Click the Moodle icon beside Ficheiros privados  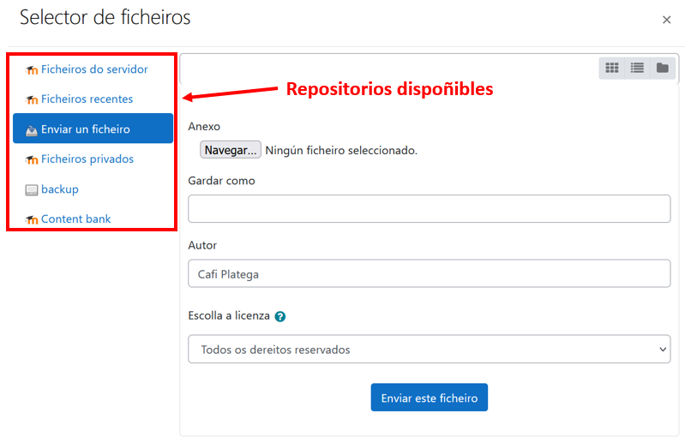point(32,159)
